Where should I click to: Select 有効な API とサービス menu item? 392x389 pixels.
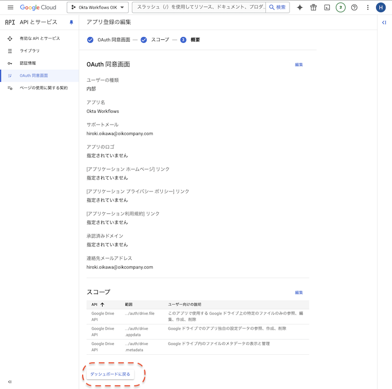pyautogui.click(x=39, y=39)
